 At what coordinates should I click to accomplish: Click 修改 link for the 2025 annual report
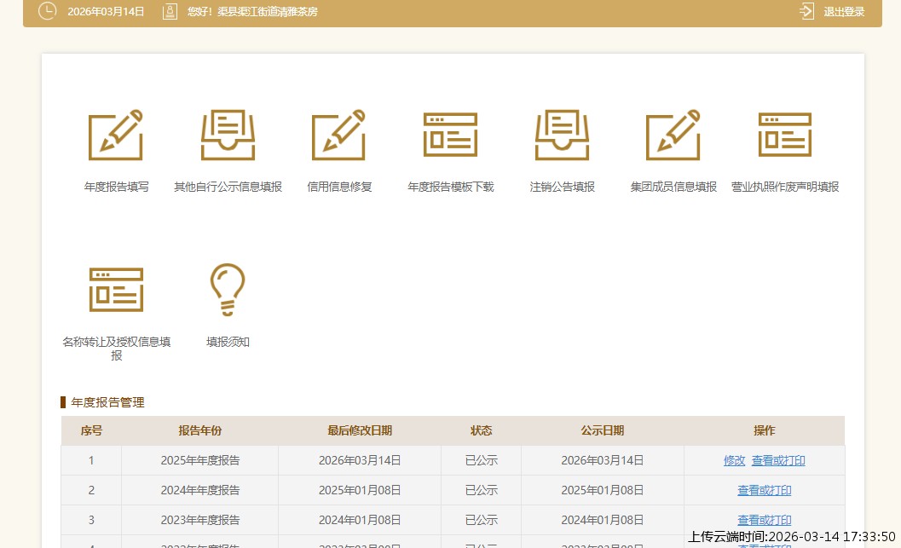(734, 460)
